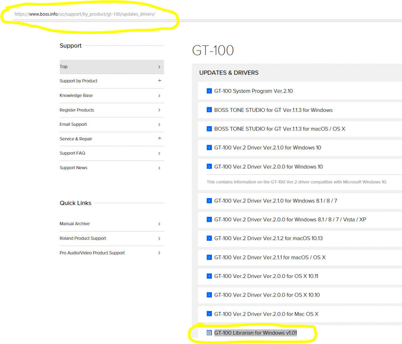402x344 pixels.
Task: Click the boss.info URL in the address bar
Action: click(85, 14)
